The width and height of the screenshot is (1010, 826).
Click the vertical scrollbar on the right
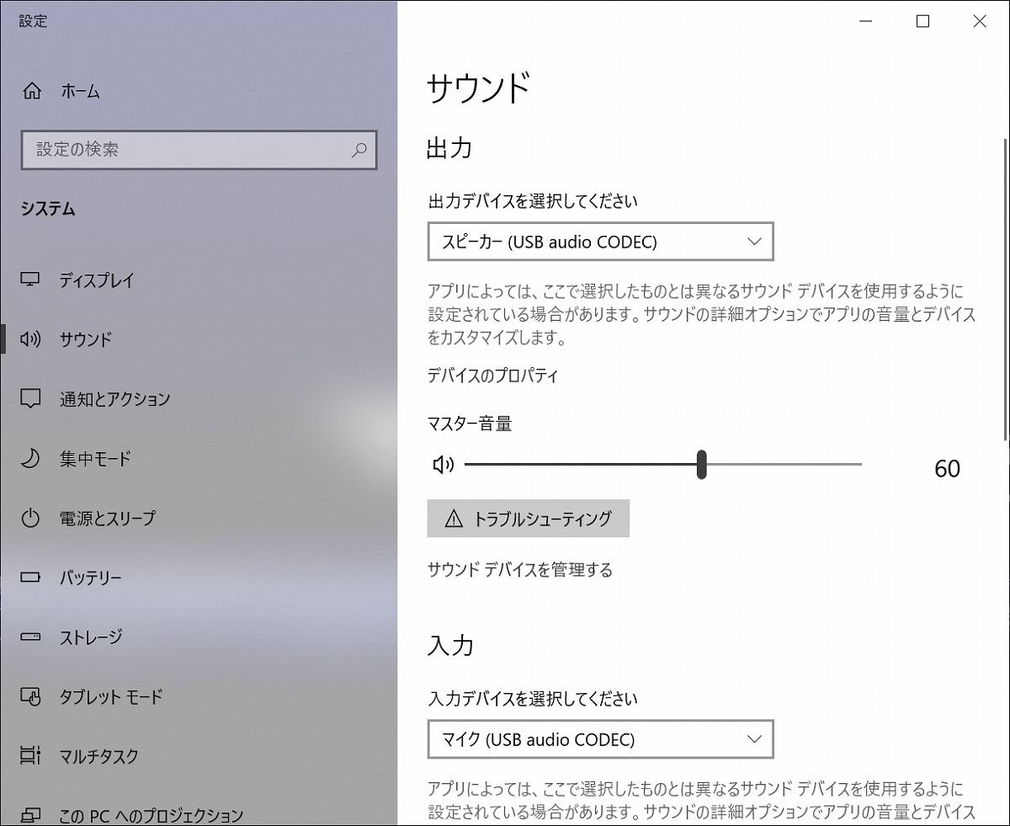click(1006, 290)
